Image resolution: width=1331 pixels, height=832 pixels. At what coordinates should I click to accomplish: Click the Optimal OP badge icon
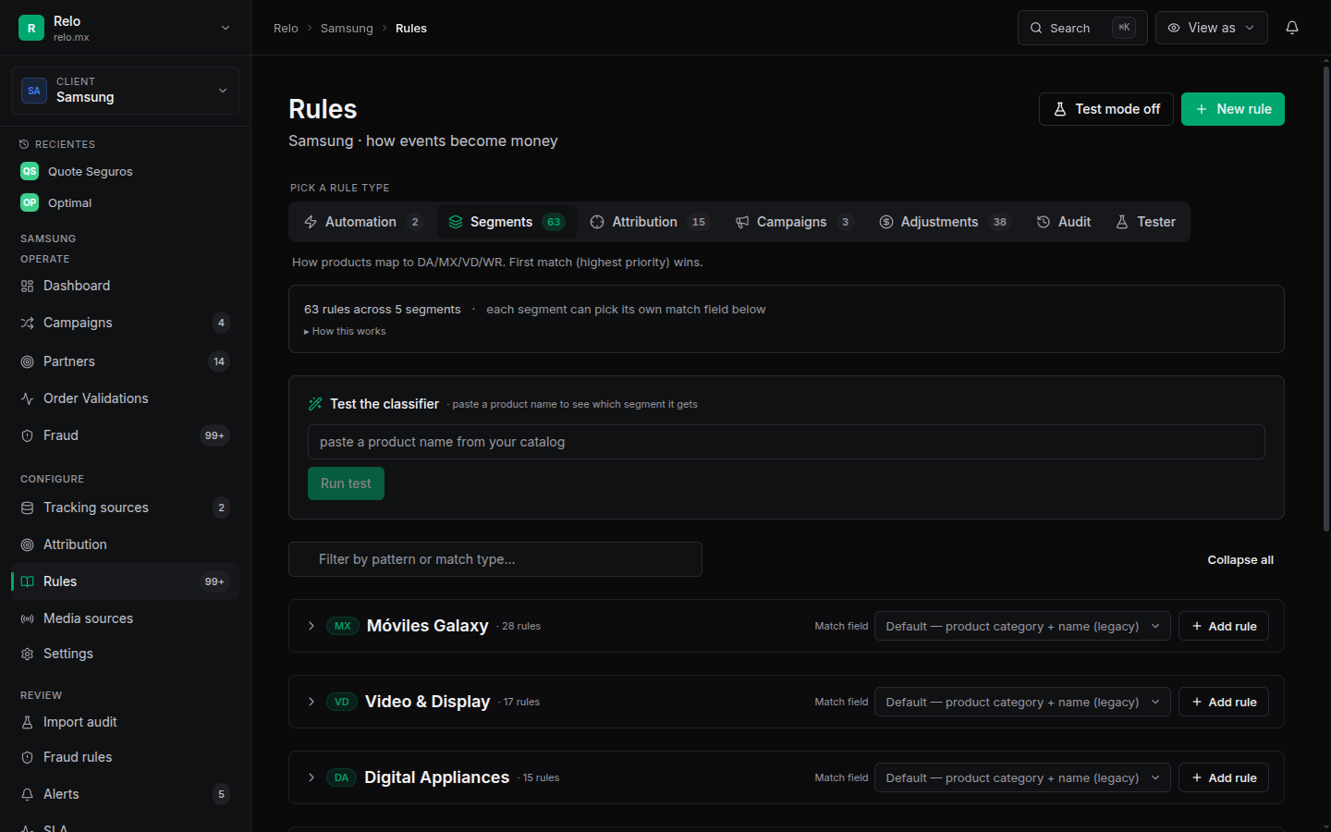(30, 202)
